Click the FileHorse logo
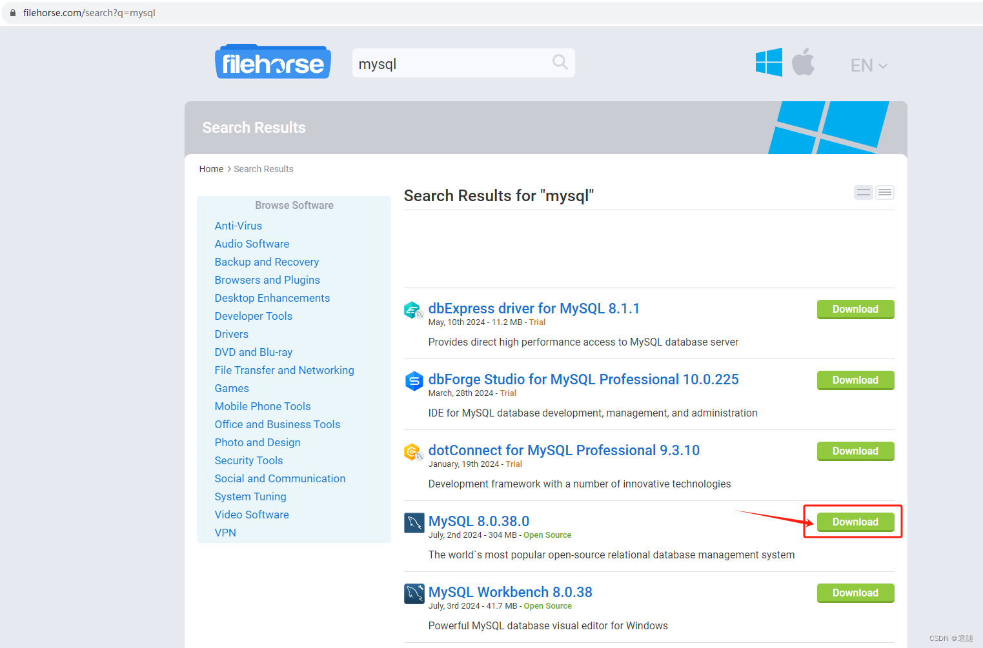Image resolution: width=983 pixels, height=648 pixels. [272, 62]
